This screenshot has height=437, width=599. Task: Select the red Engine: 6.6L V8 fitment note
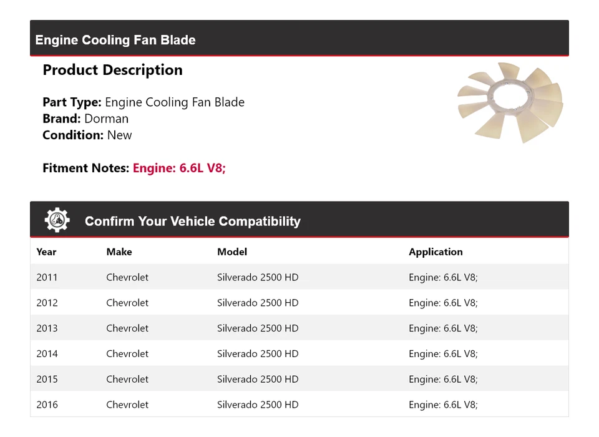pyautogui.click(x=179, y=168)
